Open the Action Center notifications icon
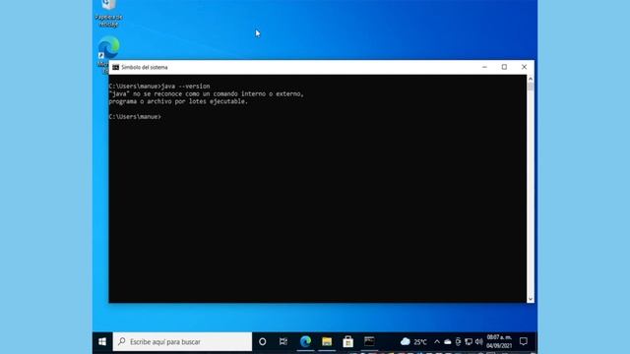 coord(524,341)
